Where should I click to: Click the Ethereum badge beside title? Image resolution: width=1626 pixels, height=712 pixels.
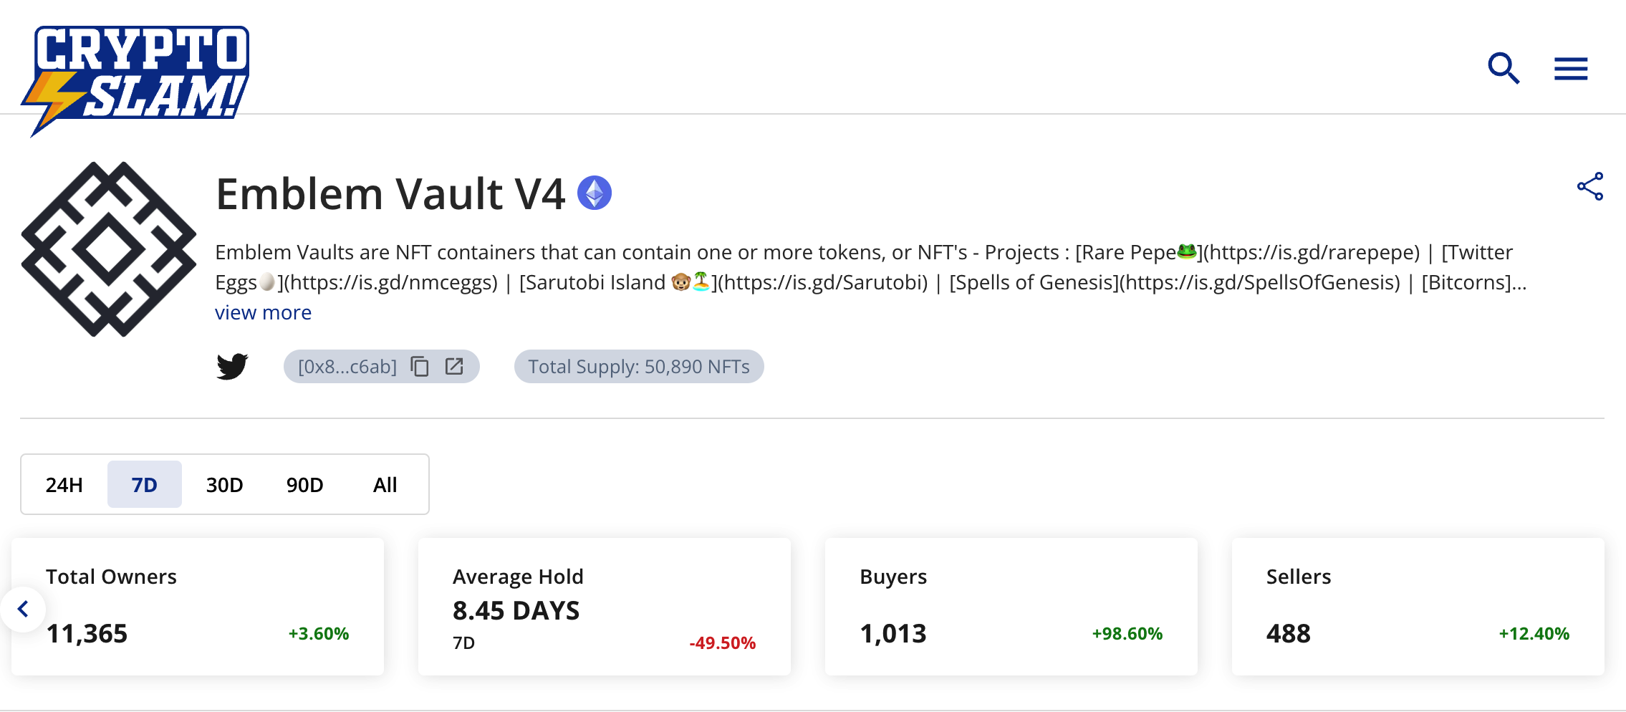594,193
